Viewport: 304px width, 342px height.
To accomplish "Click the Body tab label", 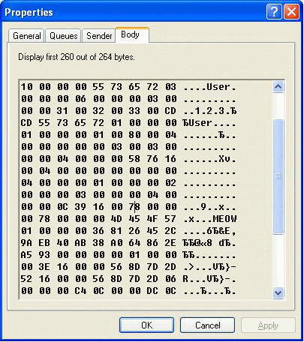I will [130, 34].
